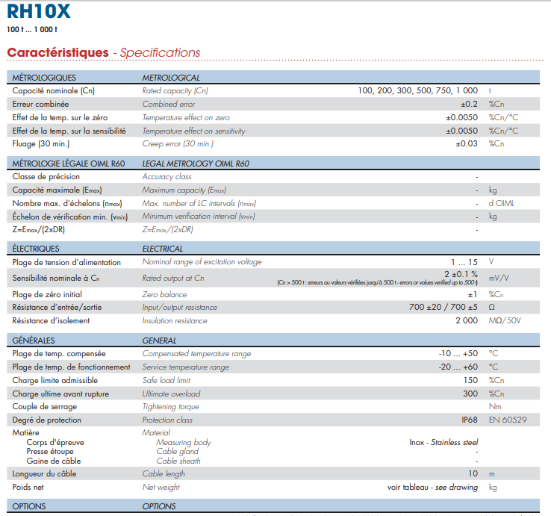Click the "Creep error (30 min.)" label
The width and height of the screenshot is (551, 516).
click(x=178, y=143)
